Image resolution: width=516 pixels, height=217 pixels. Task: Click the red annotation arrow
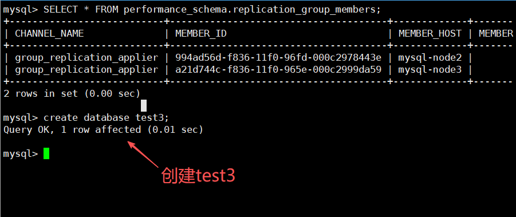click(x=144, y=154)
